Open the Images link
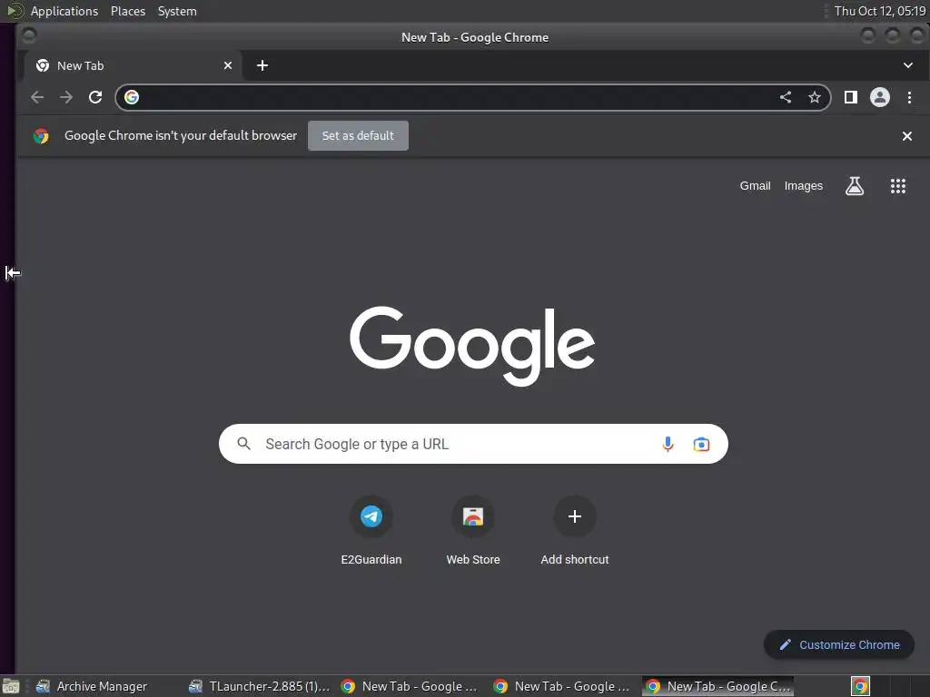 (803, 186)
